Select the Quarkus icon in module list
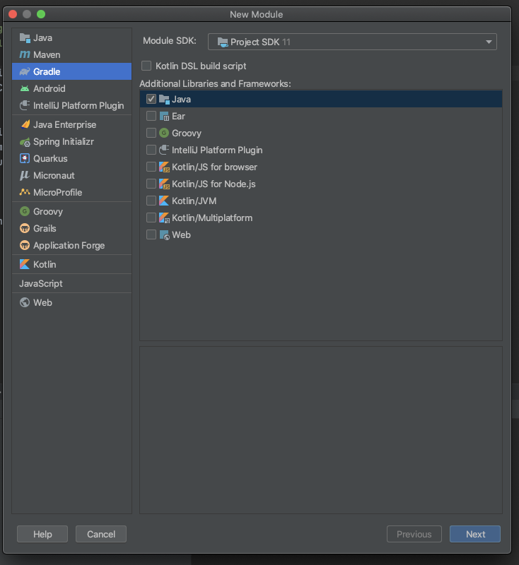 [x=25, y=159]
